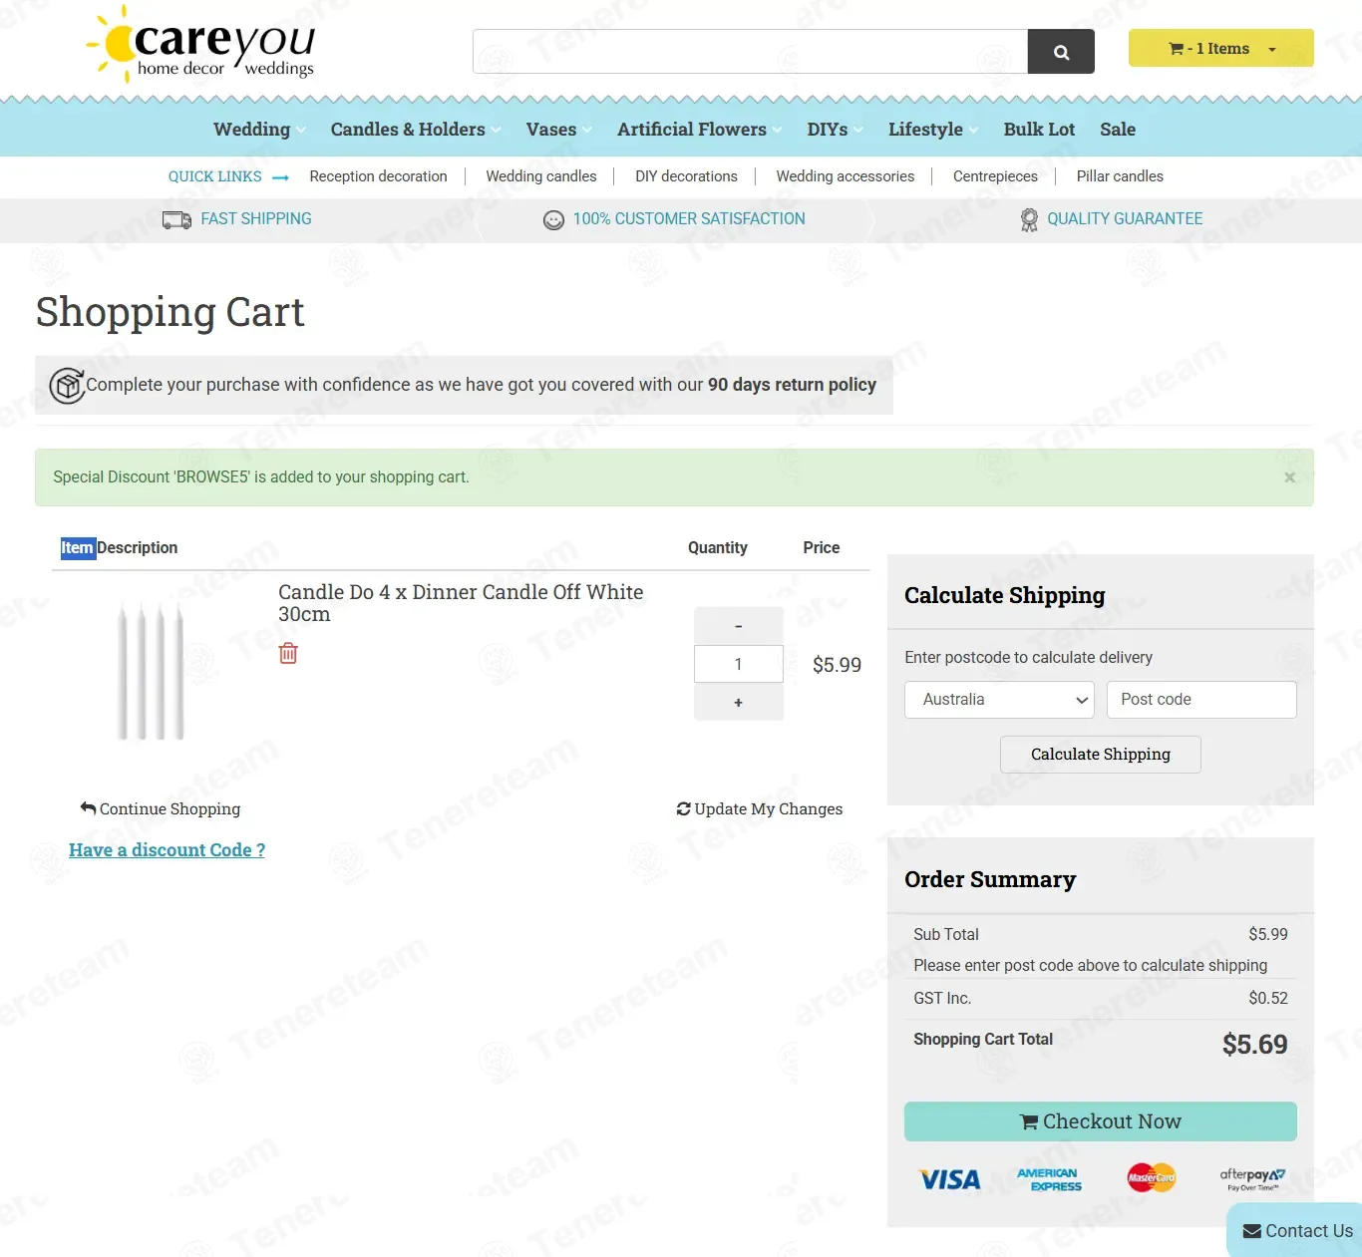Click the dinner candle product thumbnail
This screenshot has height=1257, width=1362.
point(152,671)
